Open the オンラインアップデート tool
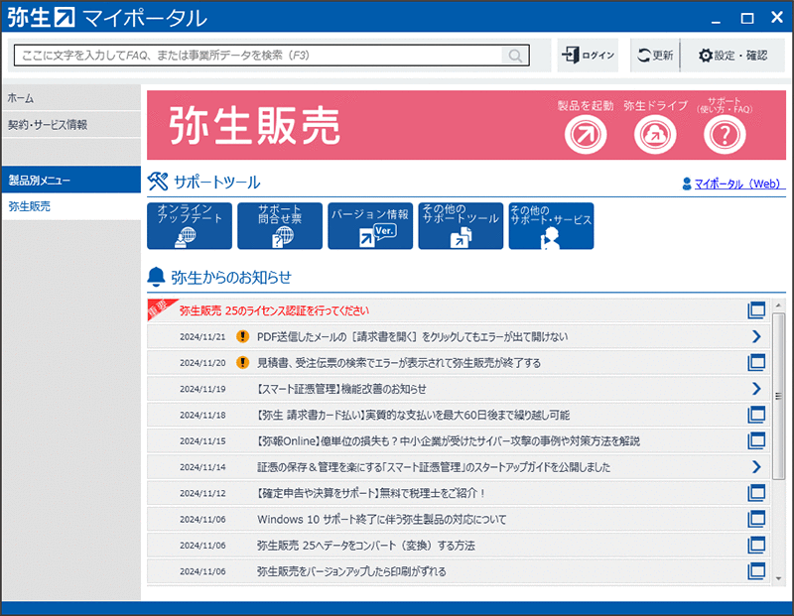 pos(190,226)
